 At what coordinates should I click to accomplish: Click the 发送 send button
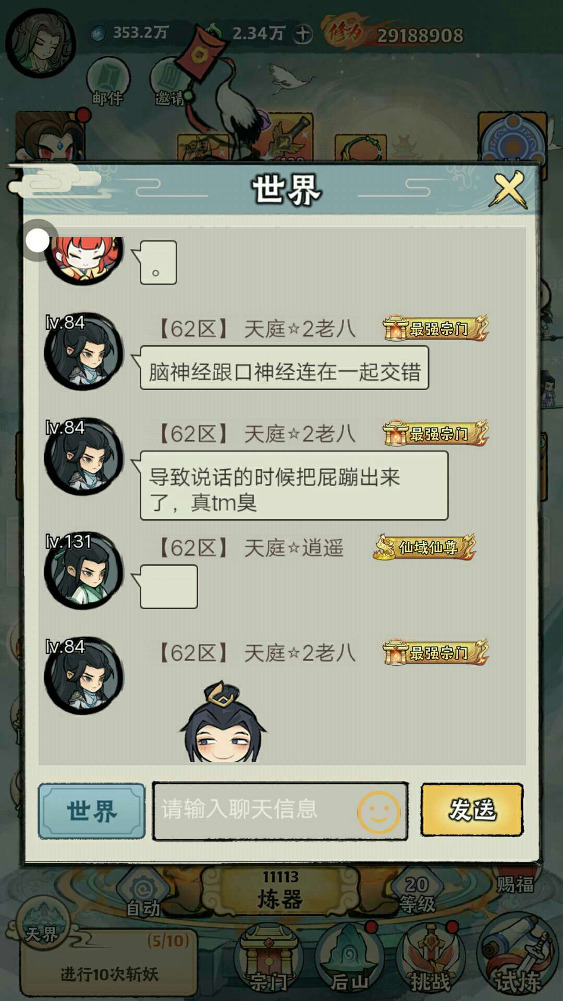coord(472,810)
